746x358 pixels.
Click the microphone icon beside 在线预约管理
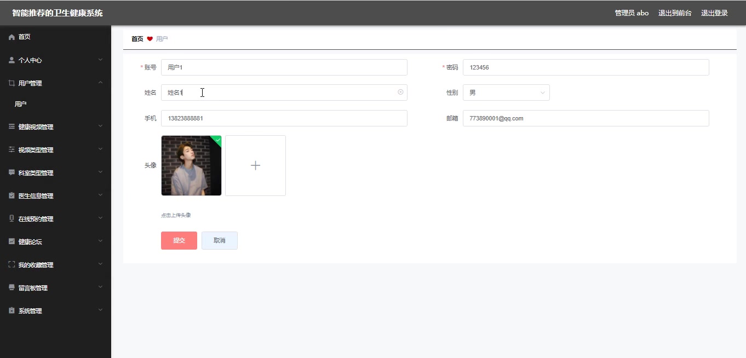[x=12, y=218]
